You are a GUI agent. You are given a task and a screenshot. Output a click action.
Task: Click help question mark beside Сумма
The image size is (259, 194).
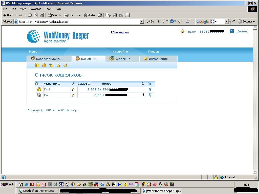click(x=89, y=83)
